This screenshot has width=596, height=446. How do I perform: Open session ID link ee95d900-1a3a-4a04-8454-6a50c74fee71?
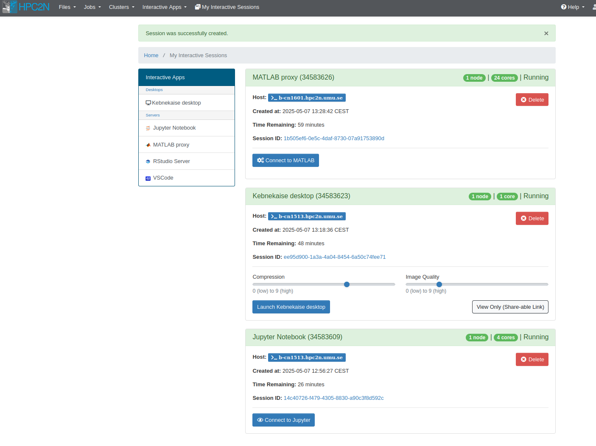pyautogui.click(x=335, y=257)
